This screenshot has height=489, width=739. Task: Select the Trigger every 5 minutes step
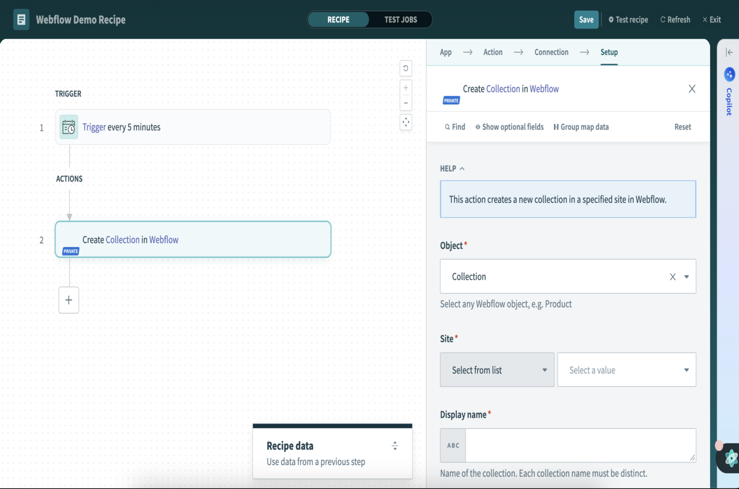193,127
